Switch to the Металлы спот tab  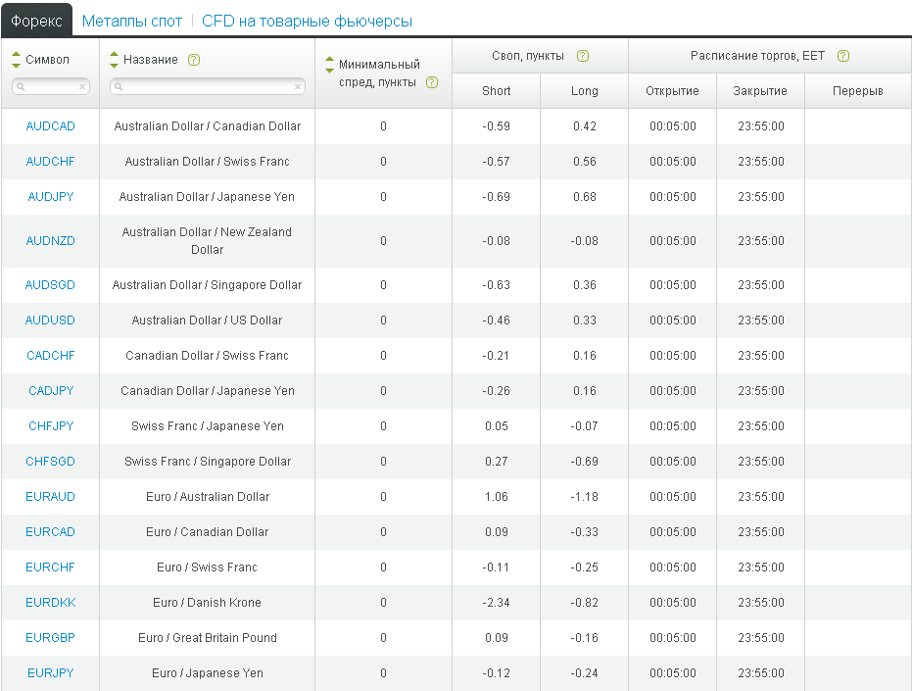(132, 21)
